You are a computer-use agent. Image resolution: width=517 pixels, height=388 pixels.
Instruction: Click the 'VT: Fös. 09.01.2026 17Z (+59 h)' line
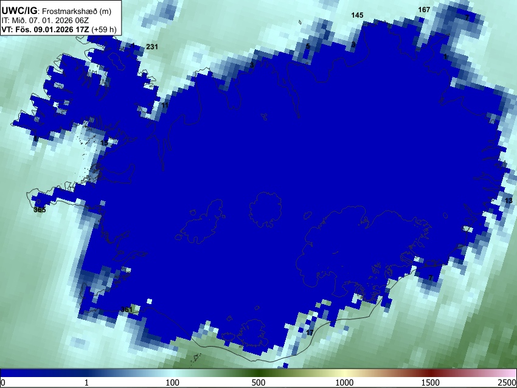[x=59, y=29]
